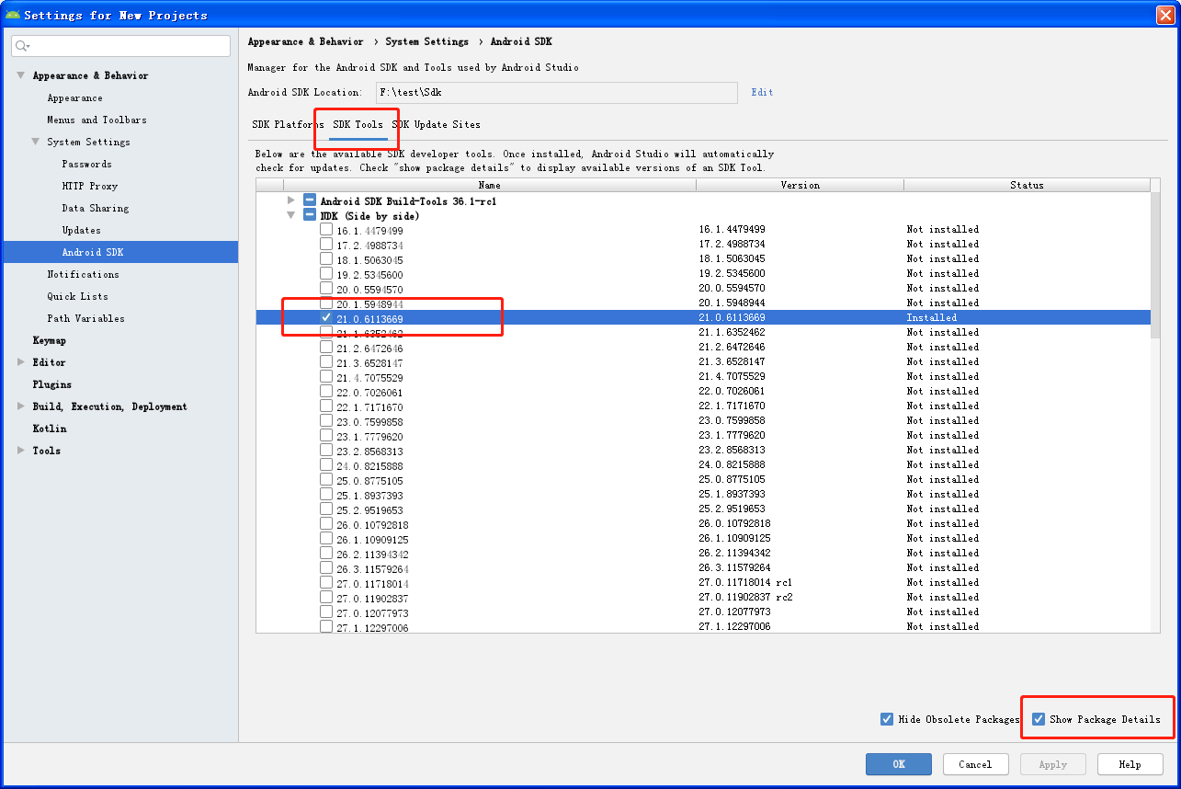Check NDK version 19.2.5345600
This screenshot has height=789, width=1181.
[x=326, y=274]
